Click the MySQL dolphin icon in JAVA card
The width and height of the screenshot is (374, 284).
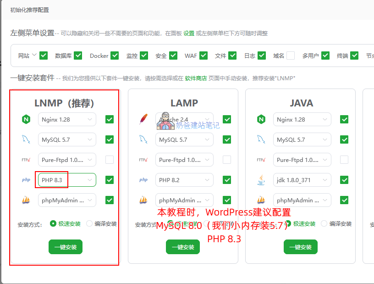click(x=261, y=139)
